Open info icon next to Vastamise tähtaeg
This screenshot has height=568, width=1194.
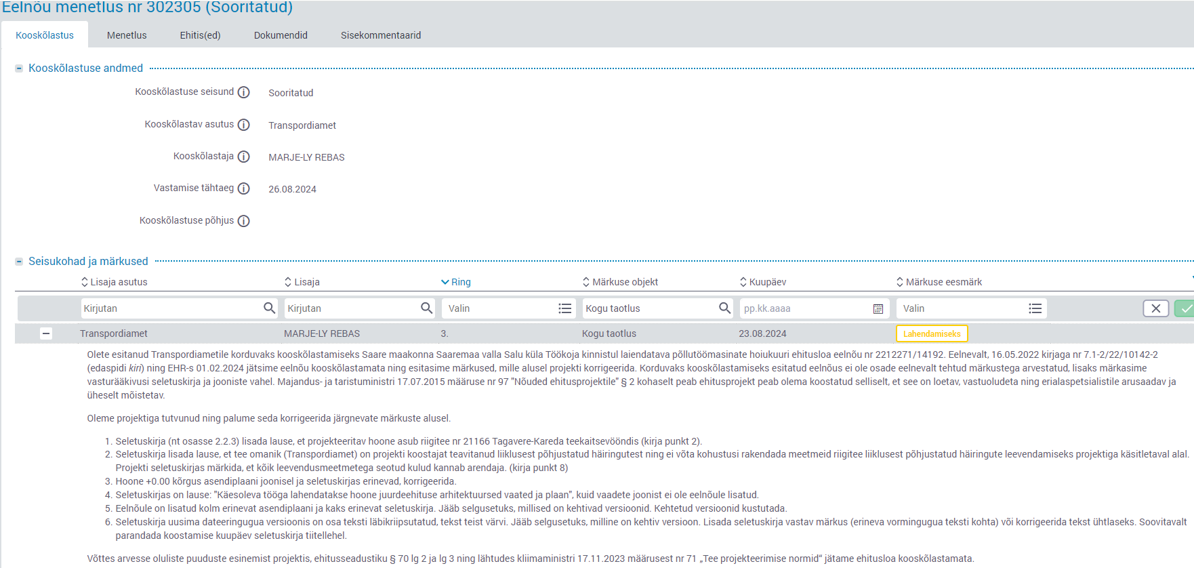tap(244, 188)
